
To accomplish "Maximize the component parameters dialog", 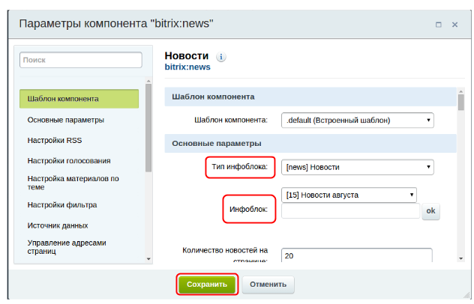I will pos(439,25).
